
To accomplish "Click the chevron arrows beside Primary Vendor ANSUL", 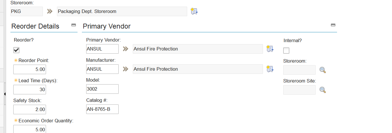I will (x=125, y=49).
